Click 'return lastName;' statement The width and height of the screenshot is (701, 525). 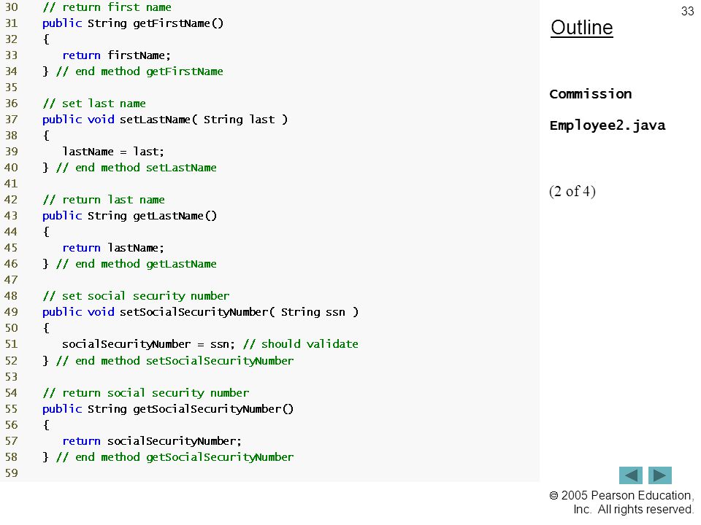pyautogui.click(x=113, y=248)
